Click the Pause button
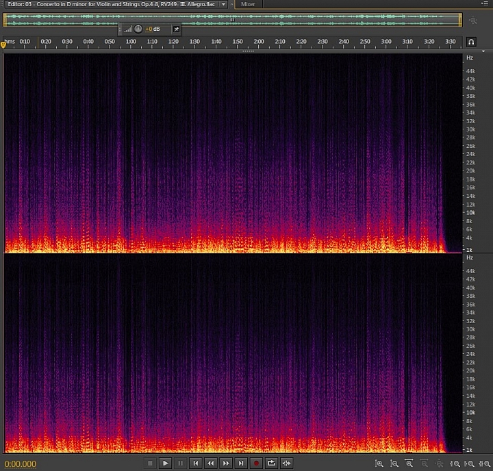Screen dimensions: 493x471 tap(180, 463)
